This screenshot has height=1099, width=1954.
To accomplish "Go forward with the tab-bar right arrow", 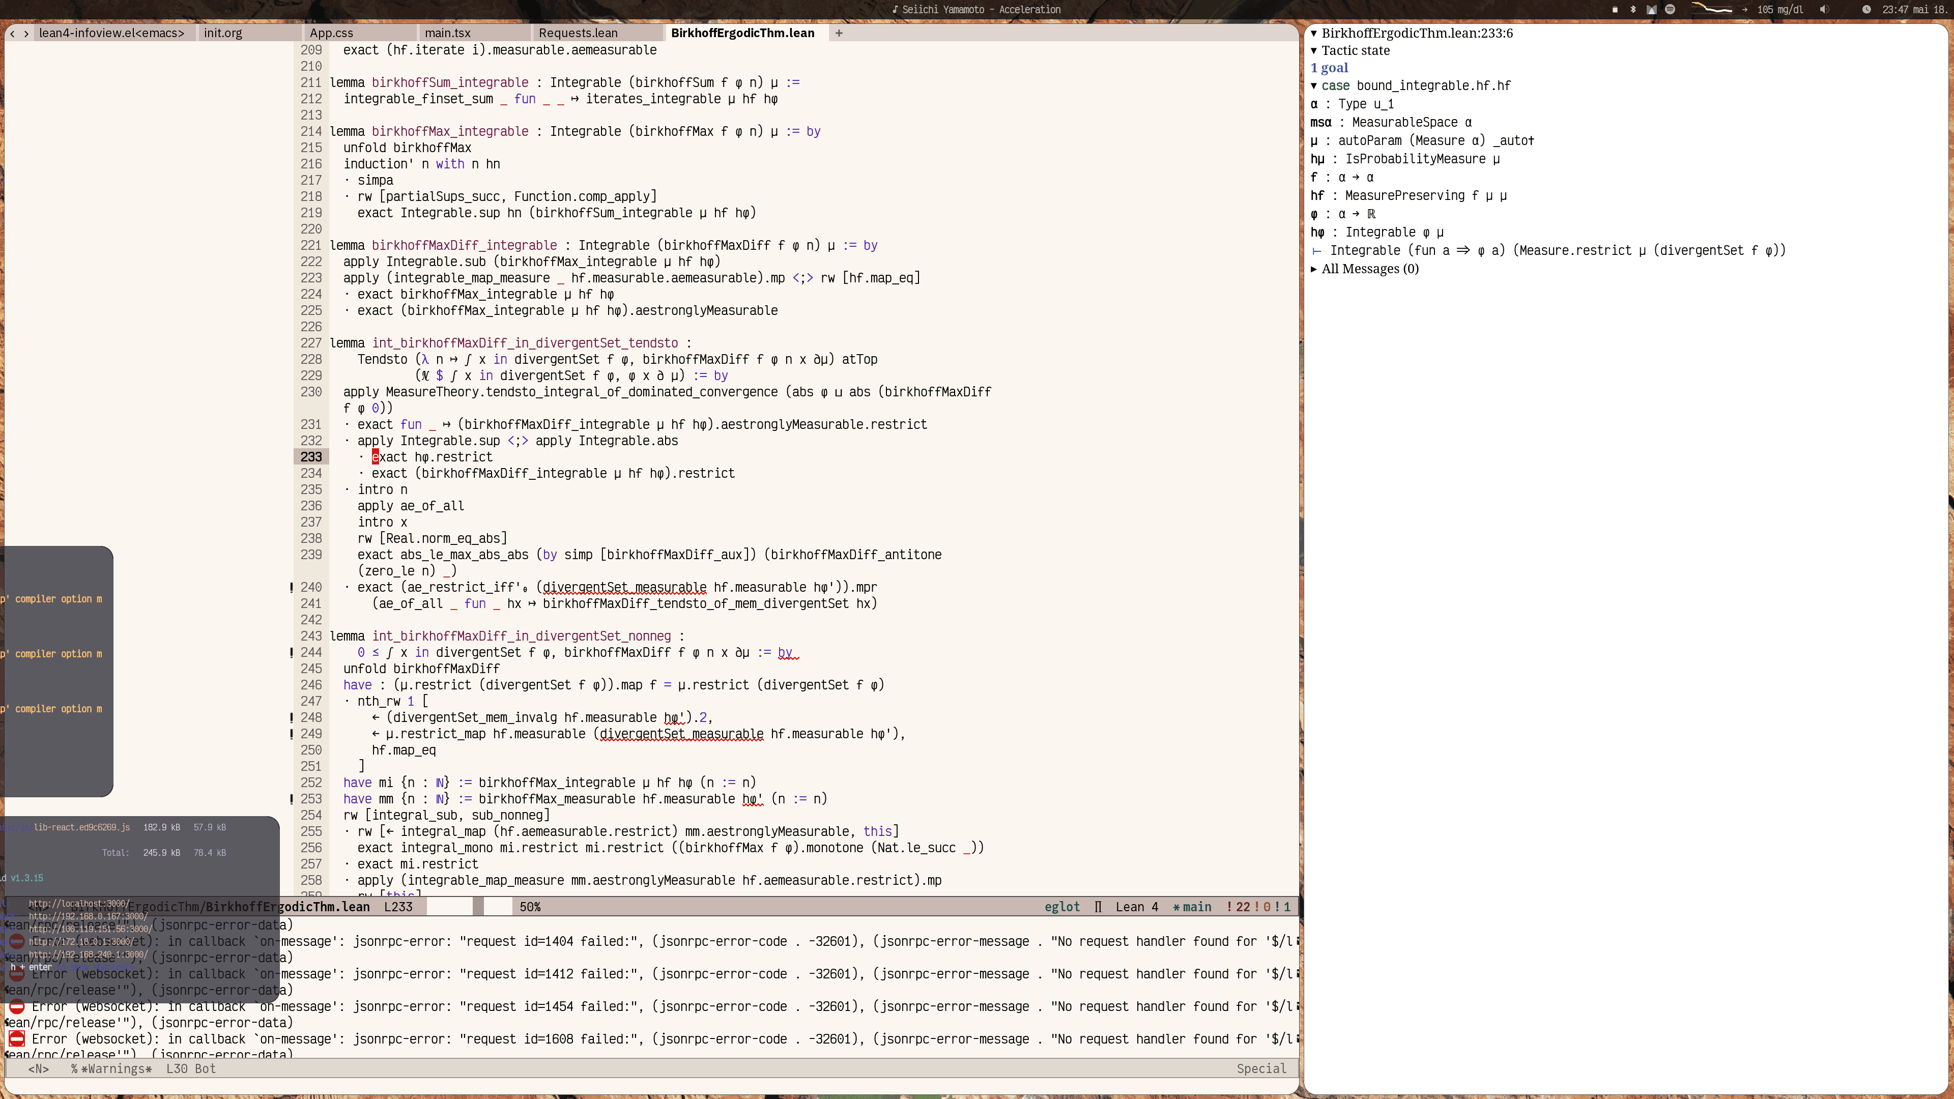I will pyautogui.click(x=26, y=34).
